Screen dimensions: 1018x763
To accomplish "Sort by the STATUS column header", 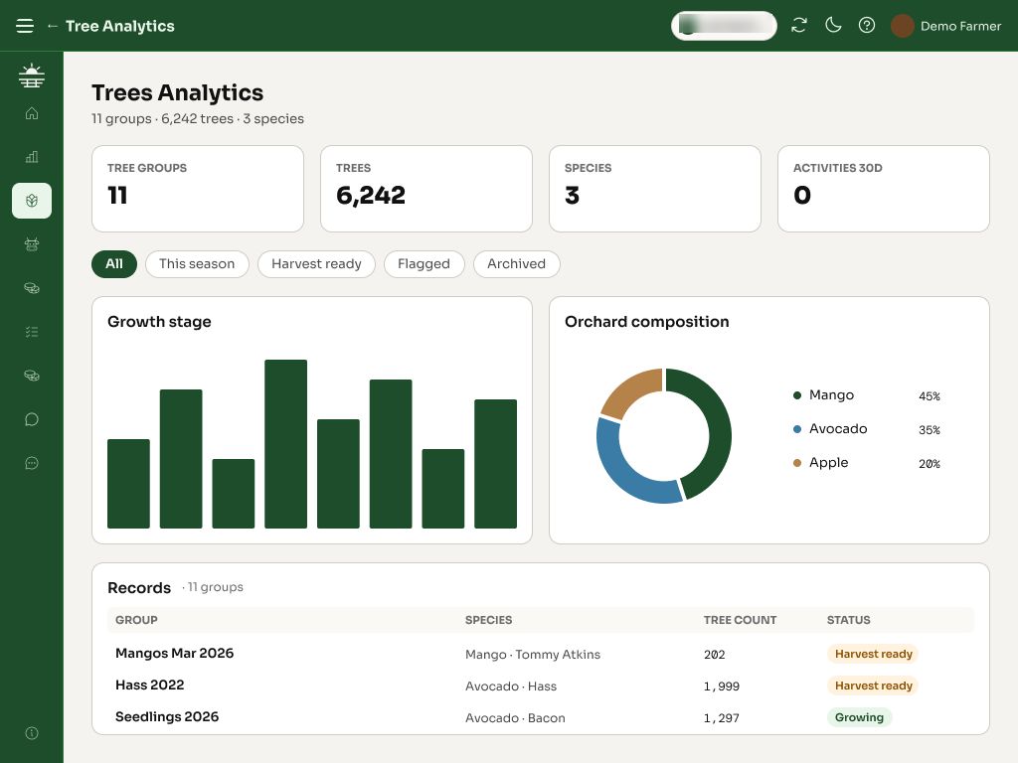I will point(848,620).
